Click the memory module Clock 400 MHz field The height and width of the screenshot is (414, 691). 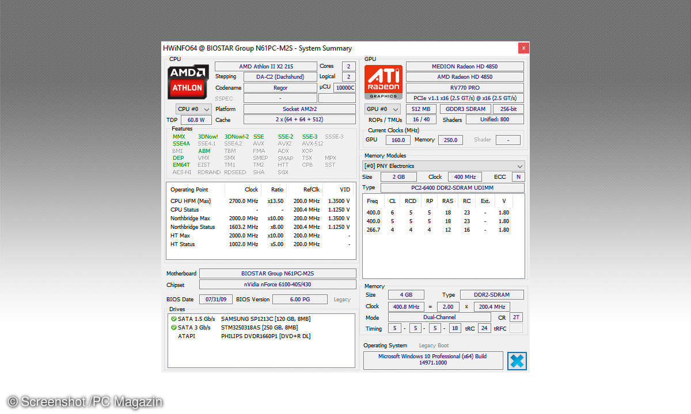[x=465, y=177]
